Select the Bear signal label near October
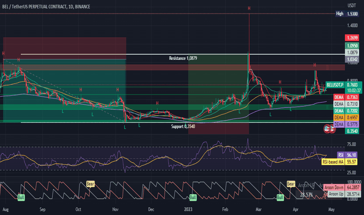The height and width of the screenshot is (215, 364). pos(90,184)
